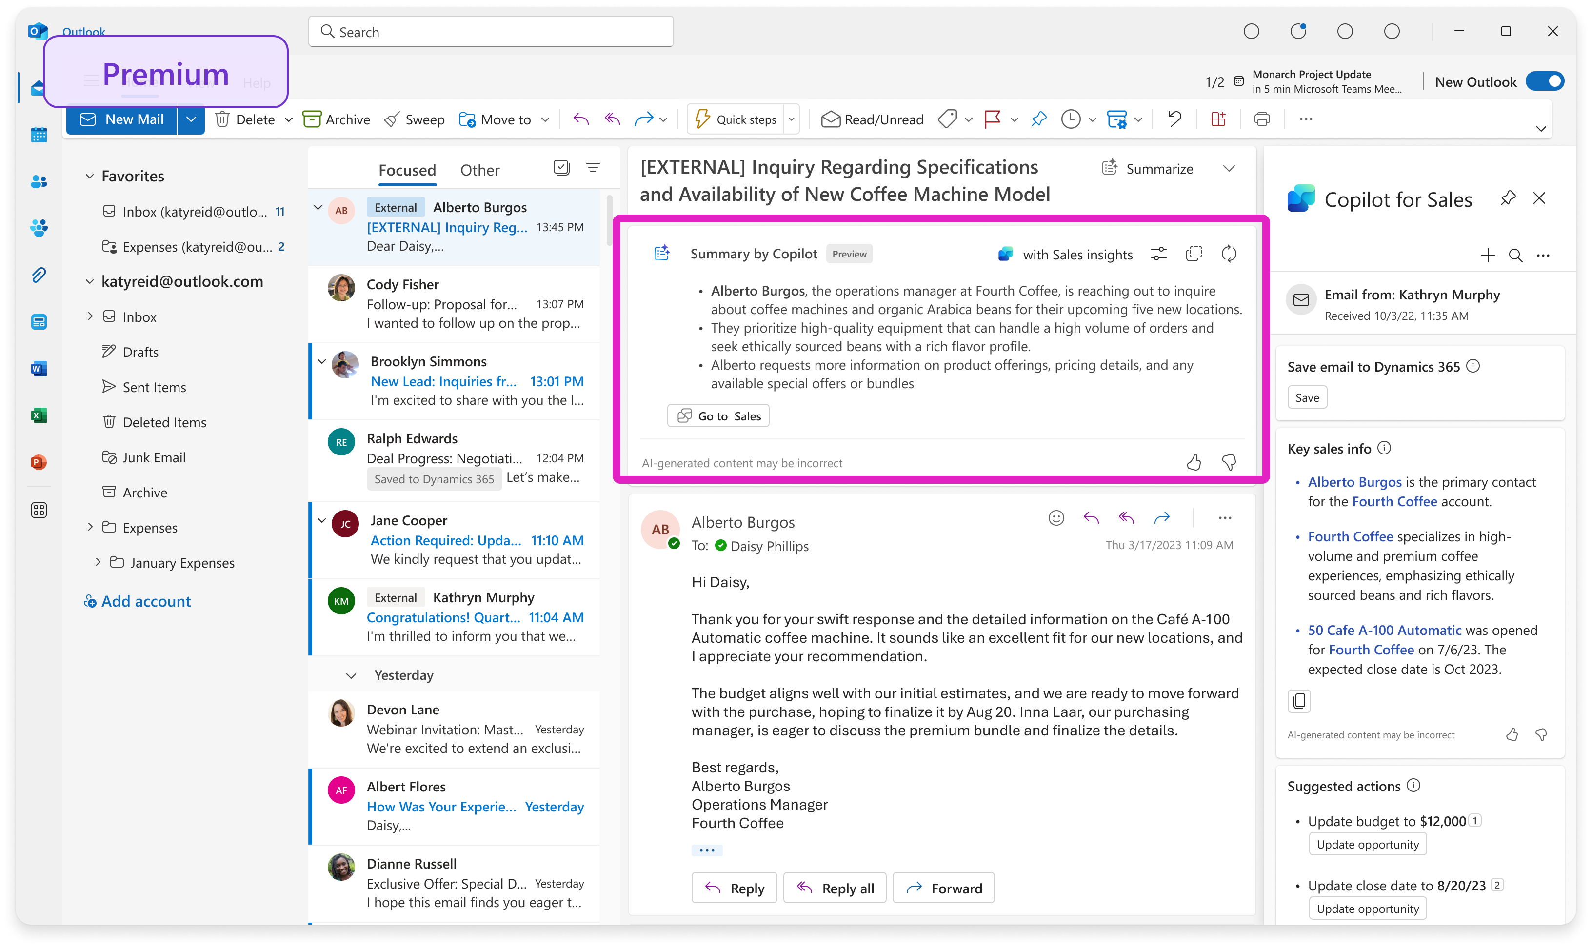The height and width of the screenshot is (948, 1592).
Task: Copy the Key sales info text
Action: (x=1299, y=701)
